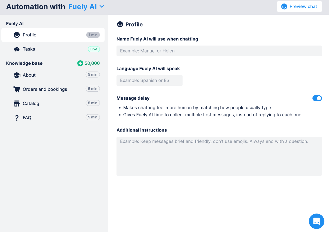Click the About graduation cap icon
This screenshot has width=329, height=232.
pos(17,75)
